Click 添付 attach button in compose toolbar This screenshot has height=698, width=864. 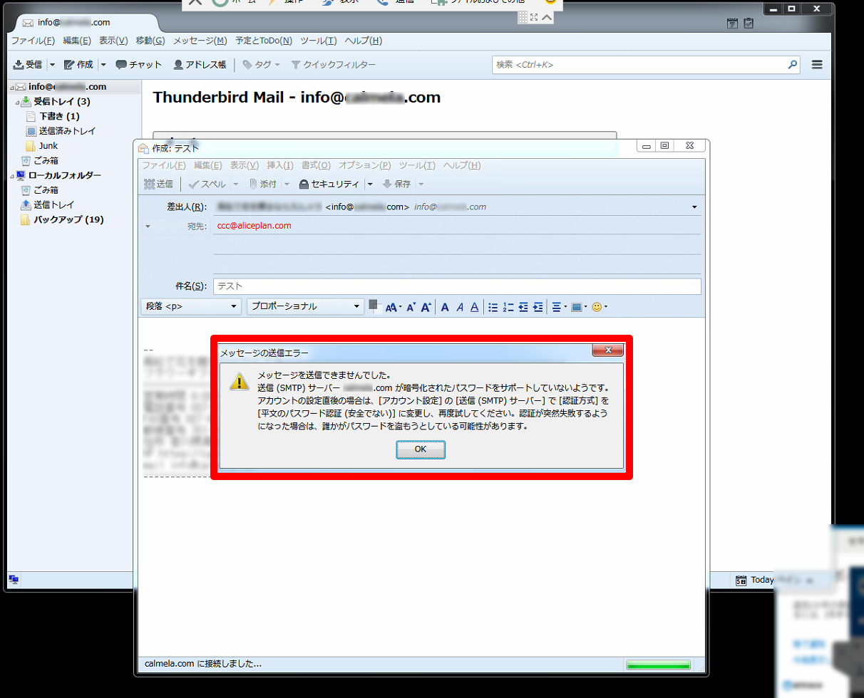[262, 184]
